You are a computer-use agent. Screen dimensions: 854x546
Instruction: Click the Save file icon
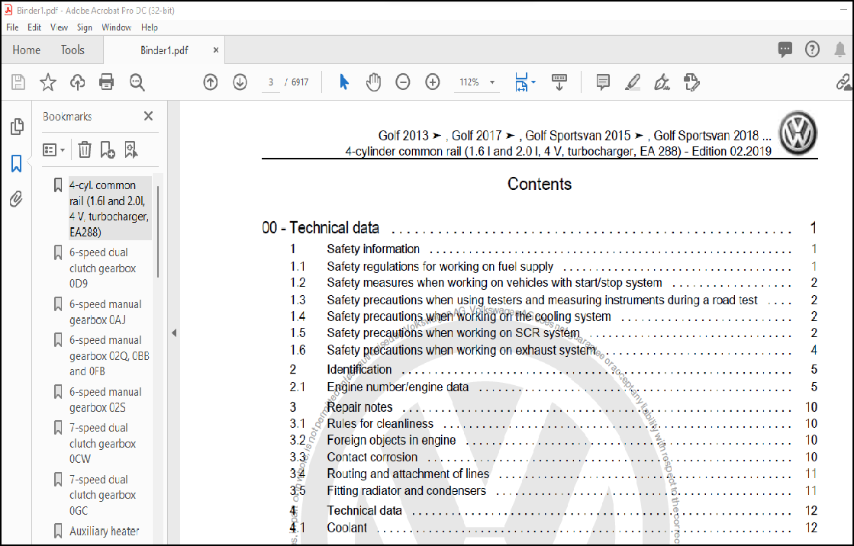pos(18,82)
